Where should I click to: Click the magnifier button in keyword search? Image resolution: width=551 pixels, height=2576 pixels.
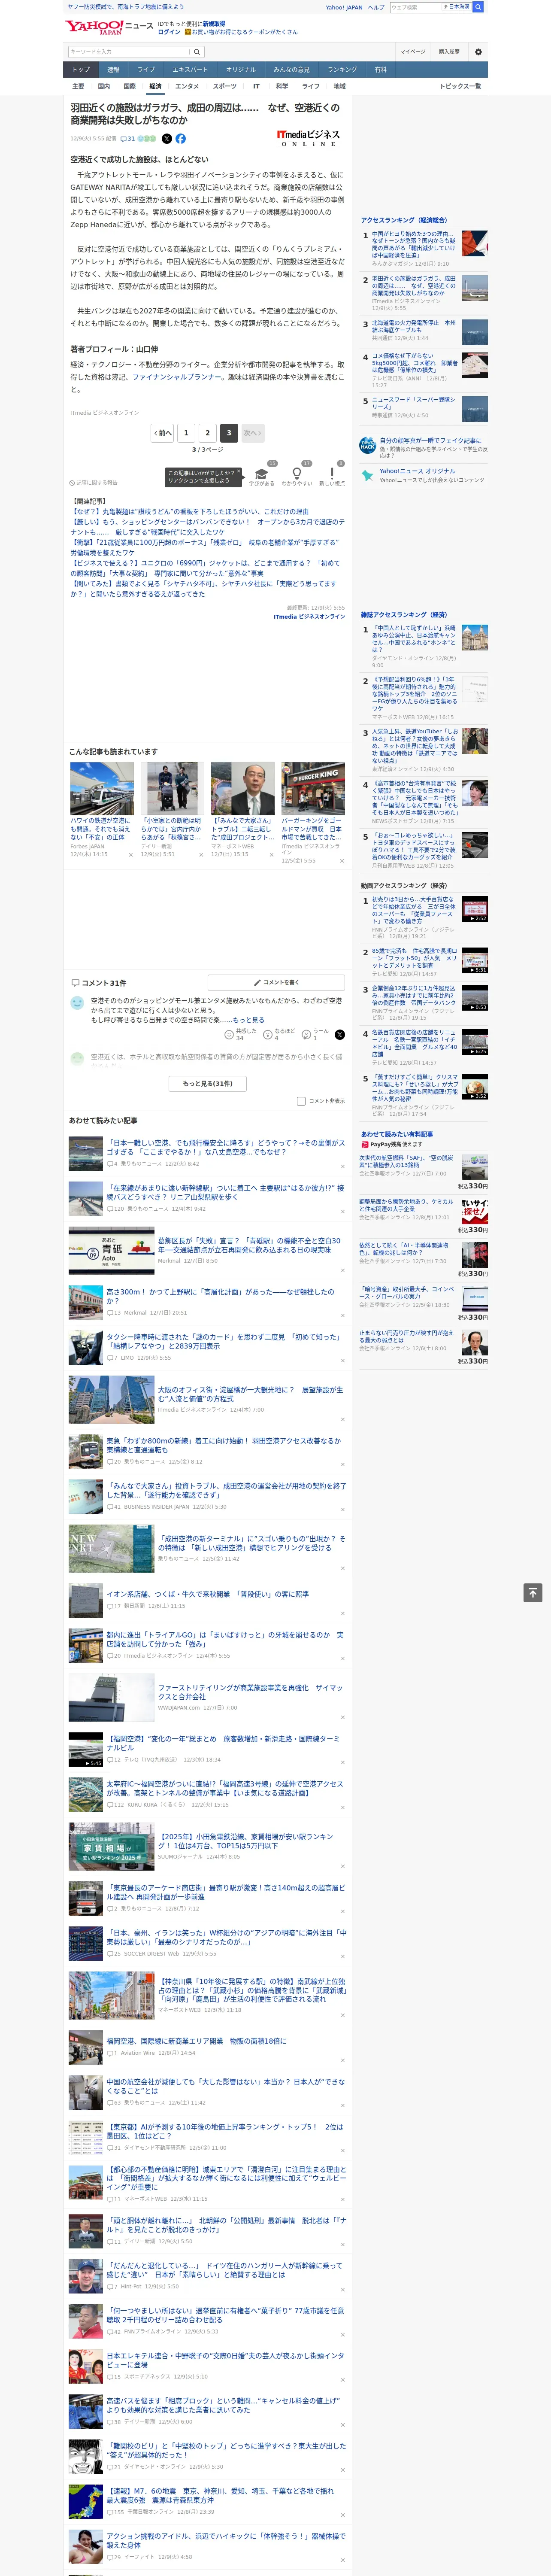[x=197, y=52]
